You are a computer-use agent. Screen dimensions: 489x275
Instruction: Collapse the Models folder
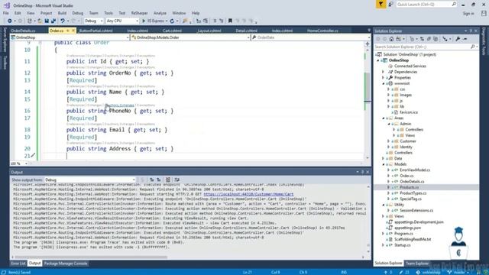[384, 164]
